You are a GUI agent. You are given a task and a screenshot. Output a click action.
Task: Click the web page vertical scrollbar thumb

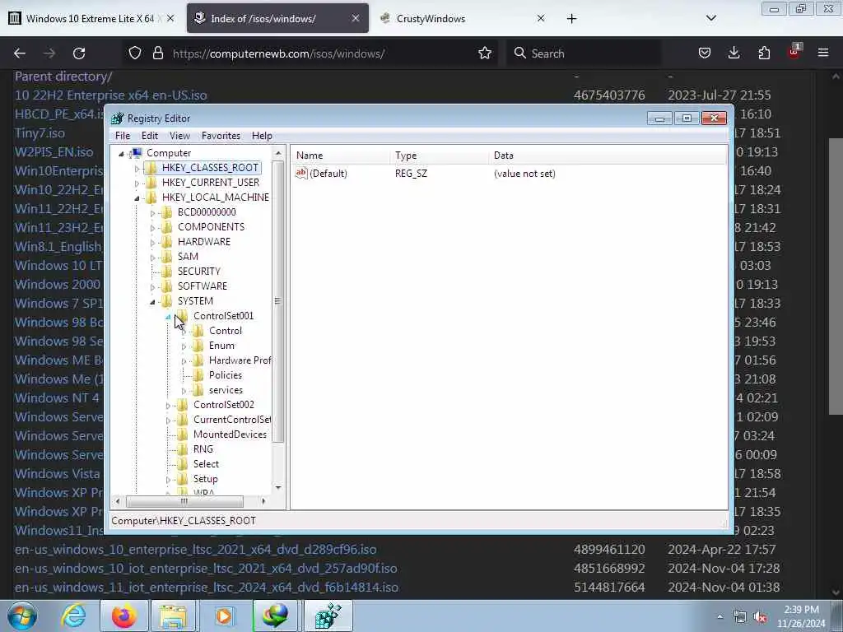coord(835,276)
